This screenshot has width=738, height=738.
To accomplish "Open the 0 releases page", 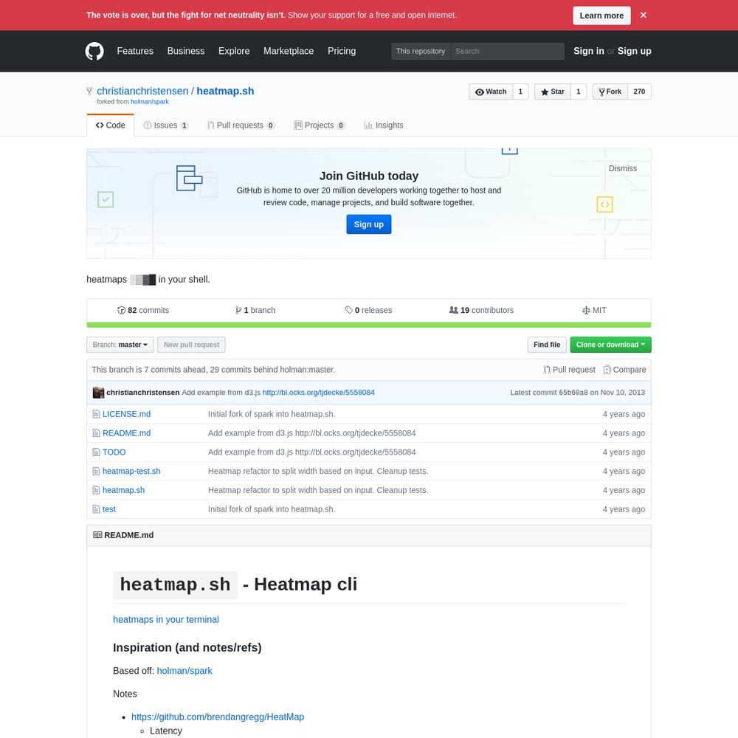I will pyautogui.click(x=368, y=310).
